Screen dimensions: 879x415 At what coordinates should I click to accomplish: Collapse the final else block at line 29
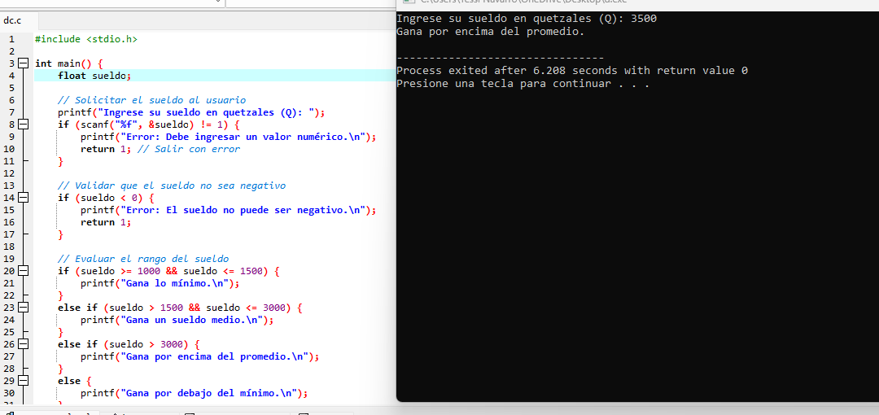[23, 381]
